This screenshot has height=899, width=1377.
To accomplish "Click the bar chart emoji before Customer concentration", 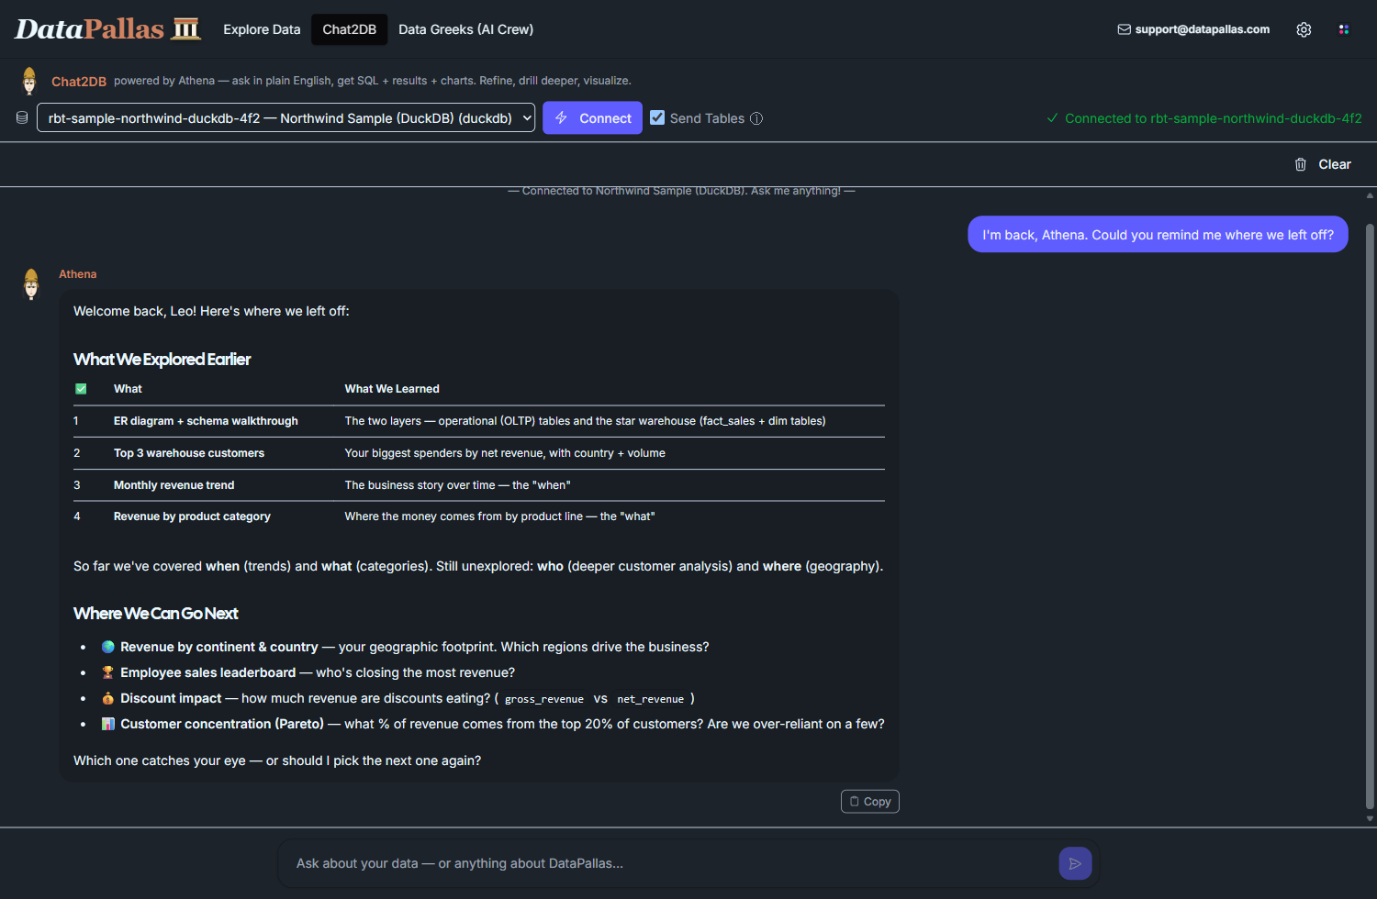I will pos(108,724).
